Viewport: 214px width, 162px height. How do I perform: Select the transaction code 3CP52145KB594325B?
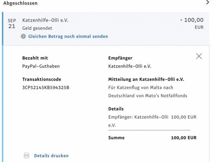(x=46, y=87)
